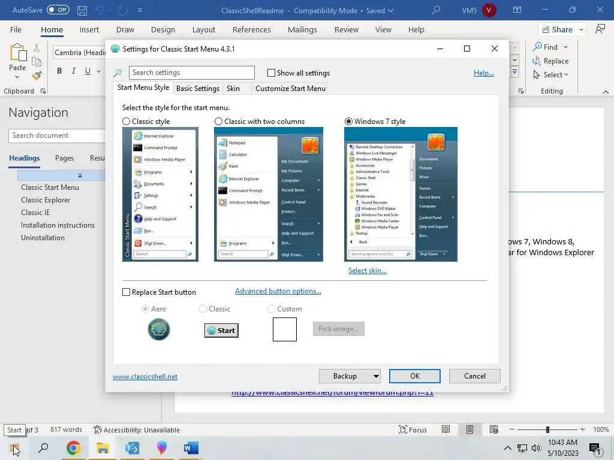This screenshot has width=614, height=460.
Task: Select the Custom start button radio option
Action: (x=271, y=309)
